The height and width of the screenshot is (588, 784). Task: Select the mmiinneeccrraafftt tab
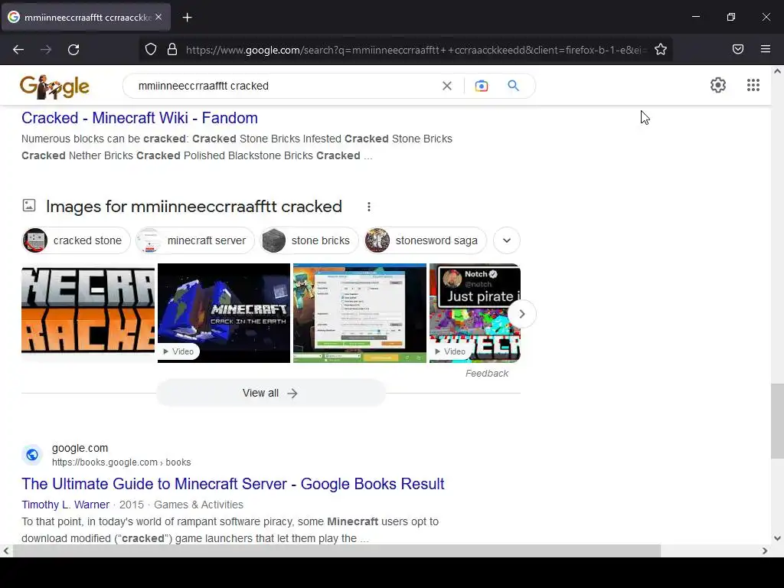coord(87,17)
